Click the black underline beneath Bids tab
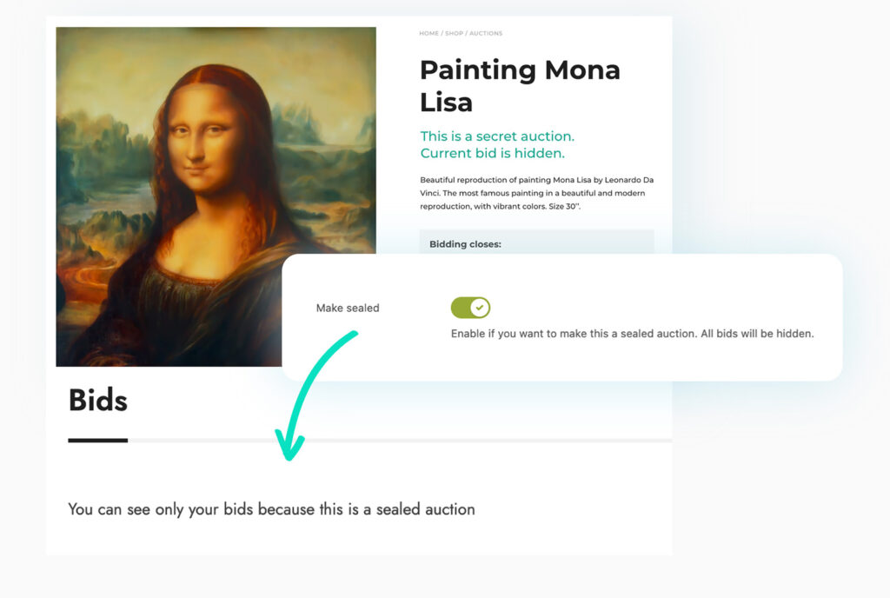The height and width of the screenshot is (598, 890). tap(98, 441)
